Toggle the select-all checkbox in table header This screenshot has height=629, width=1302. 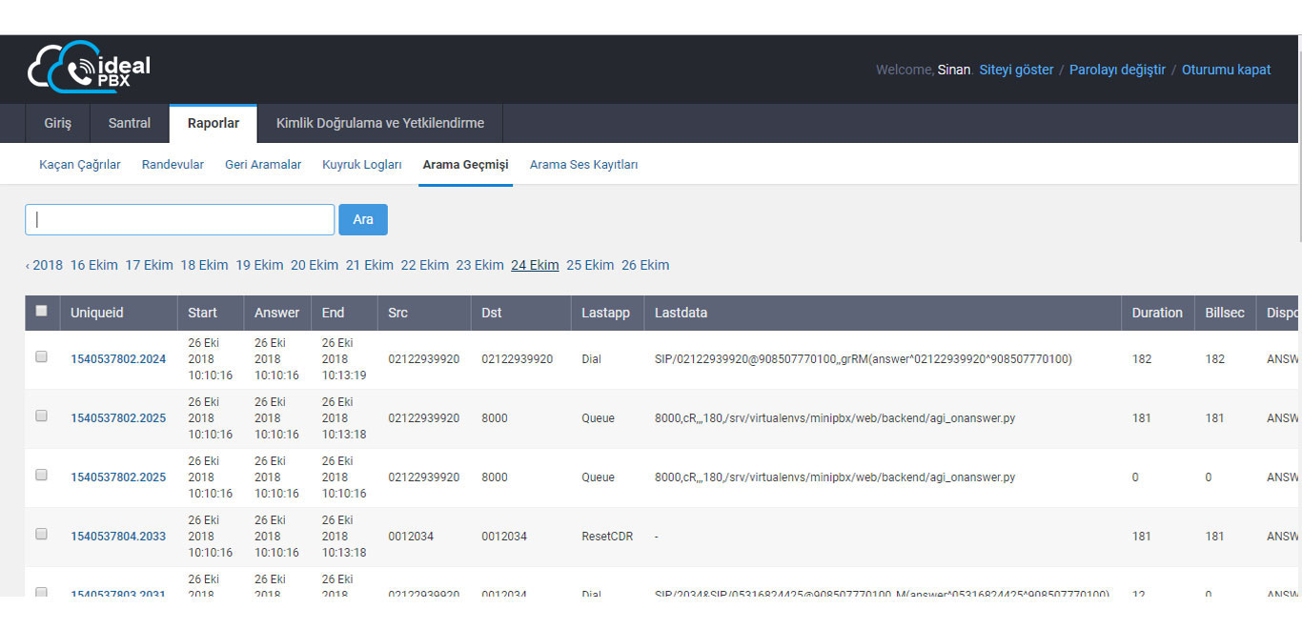tap(41, 311)
